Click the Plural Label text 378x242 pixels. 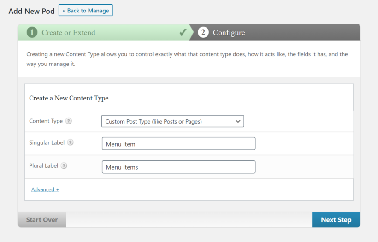click(44, 166)
